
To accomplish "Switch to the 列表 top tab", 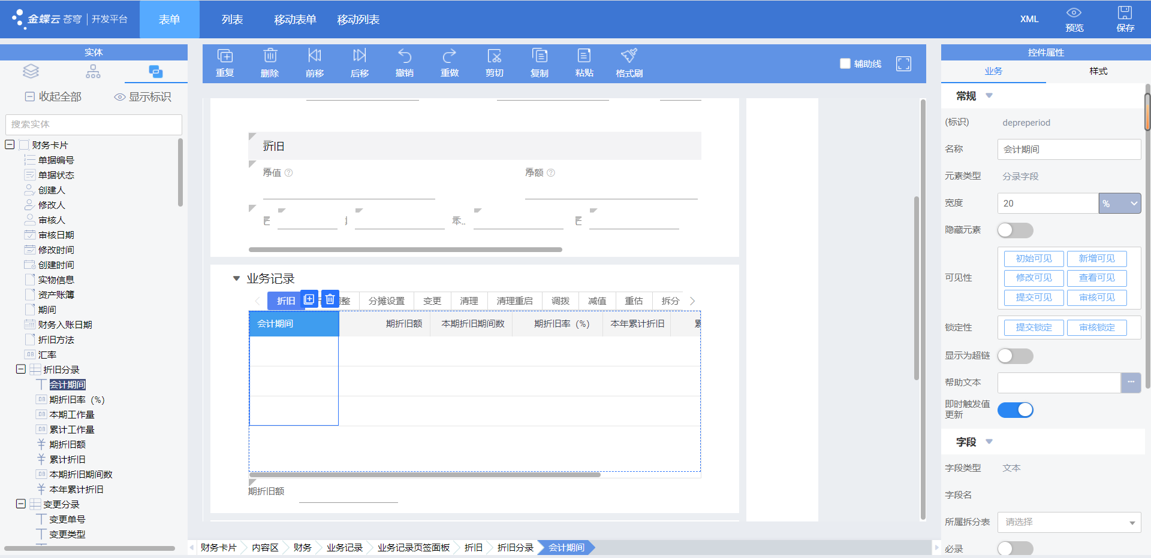I will tap(232, 20).
